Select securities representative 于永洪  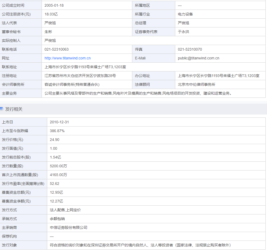[184, 32]
